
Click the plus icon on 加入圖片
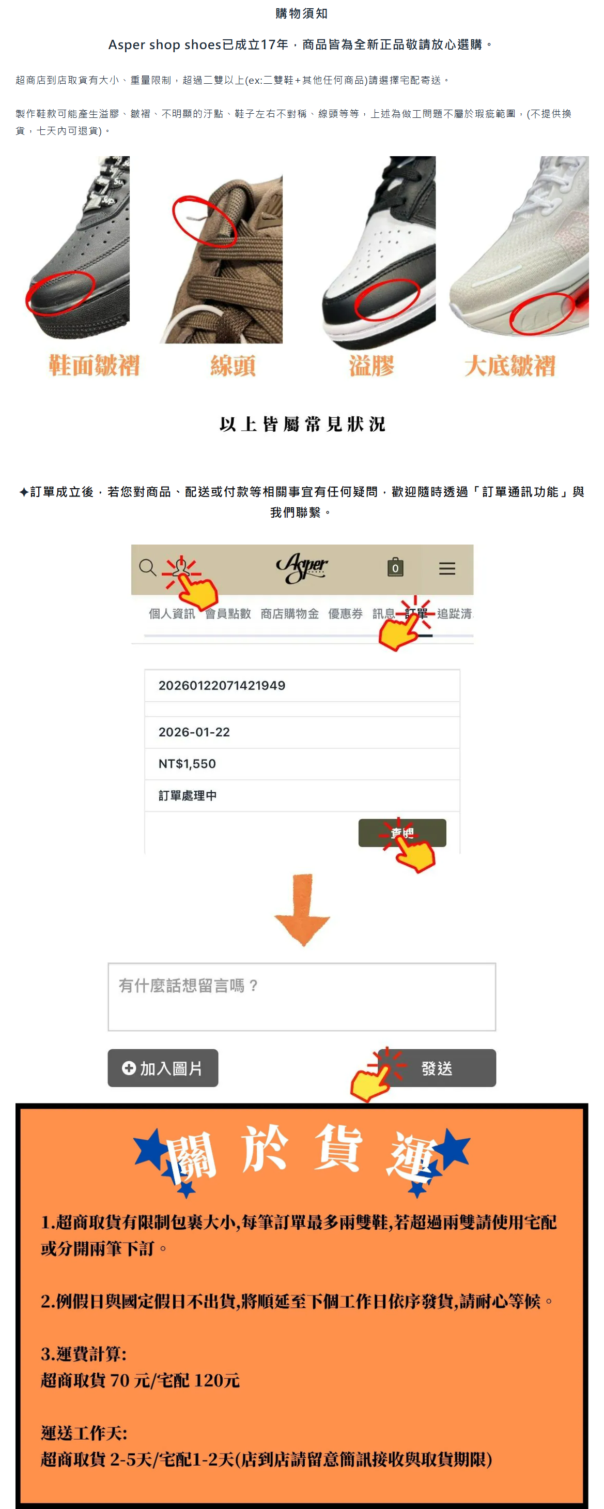(129, 1068)
